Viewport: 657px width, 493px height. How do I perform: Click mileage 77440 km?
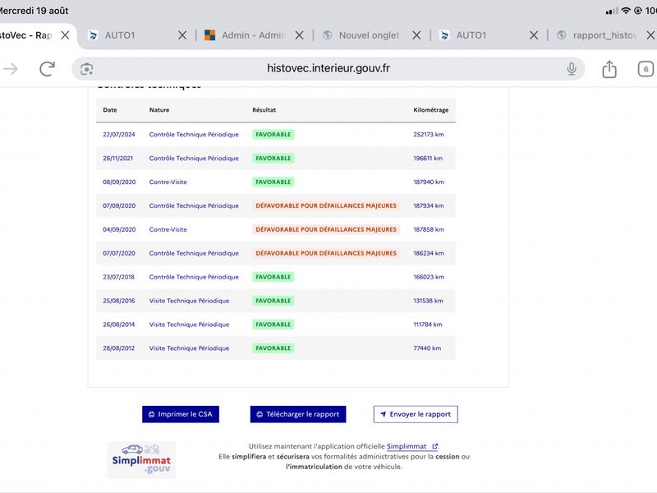tap(427, 348)
